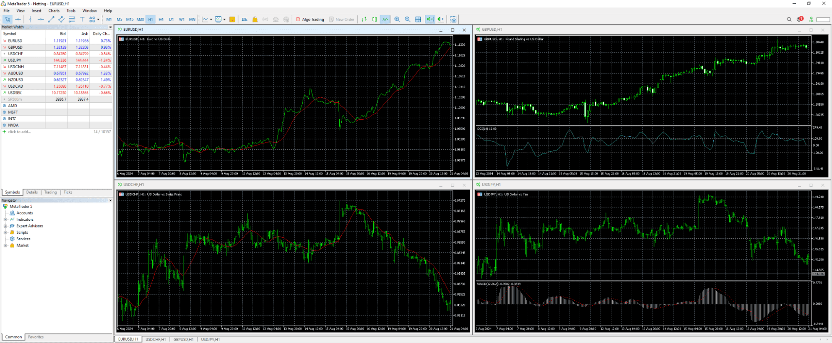This screenshot has height=343, width=832.
Task: Open the Charts menu
Action: 54,11
